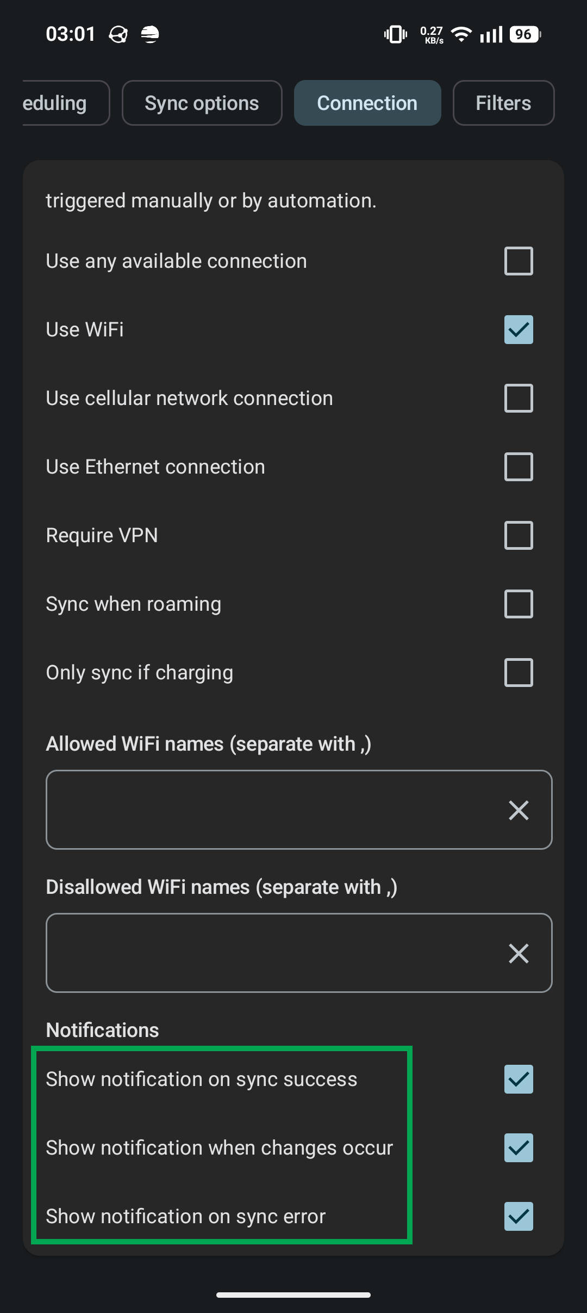Image resolution: width=587 pixels, height=1313 pixels.
Task: Clear the Disallowed WiFi names field
Action: coord(519,953)
